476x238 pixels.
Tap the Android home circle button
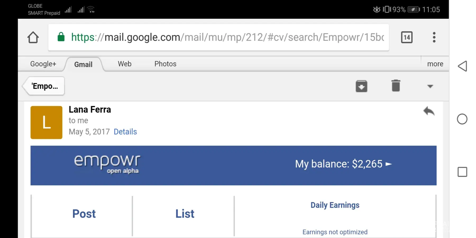click(462, 119)
